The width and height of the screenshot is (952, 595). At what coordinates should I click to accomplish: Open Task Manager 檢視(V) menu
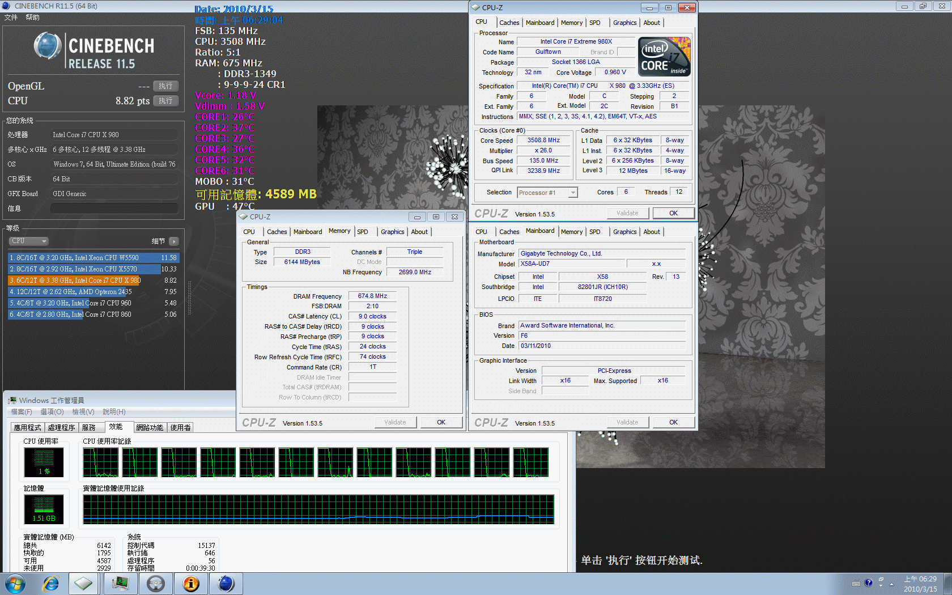pyautogui.click(x=83, y=412)
